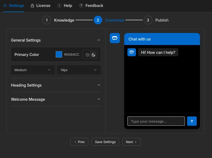Open the Medium size dropdown

(x=33, y=70)
